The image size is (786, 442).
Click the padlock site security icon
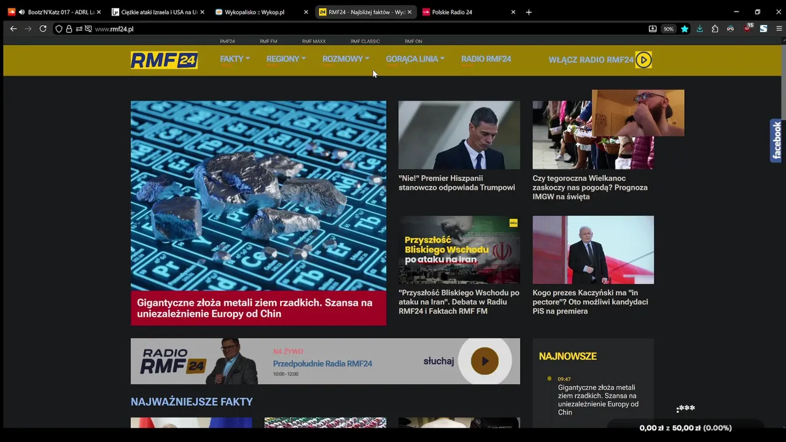pyautogui.click(x=69, y=29)
